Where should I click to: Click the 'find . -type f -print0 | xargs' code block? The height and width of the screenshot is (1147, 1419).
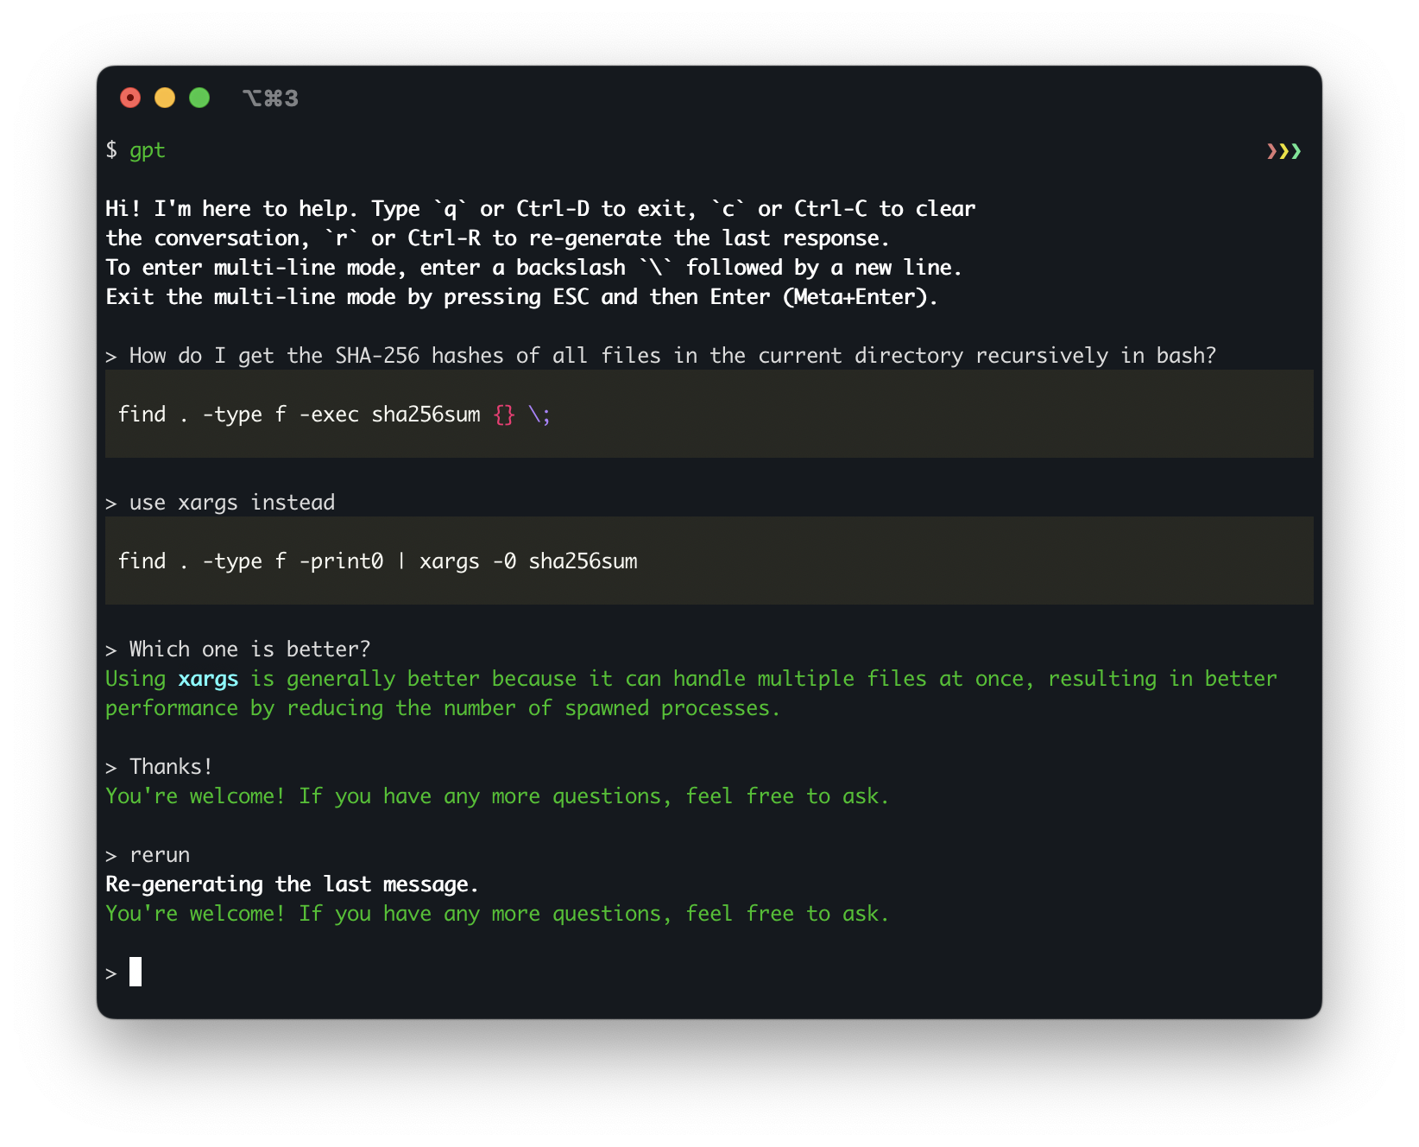tap(709, 561)
